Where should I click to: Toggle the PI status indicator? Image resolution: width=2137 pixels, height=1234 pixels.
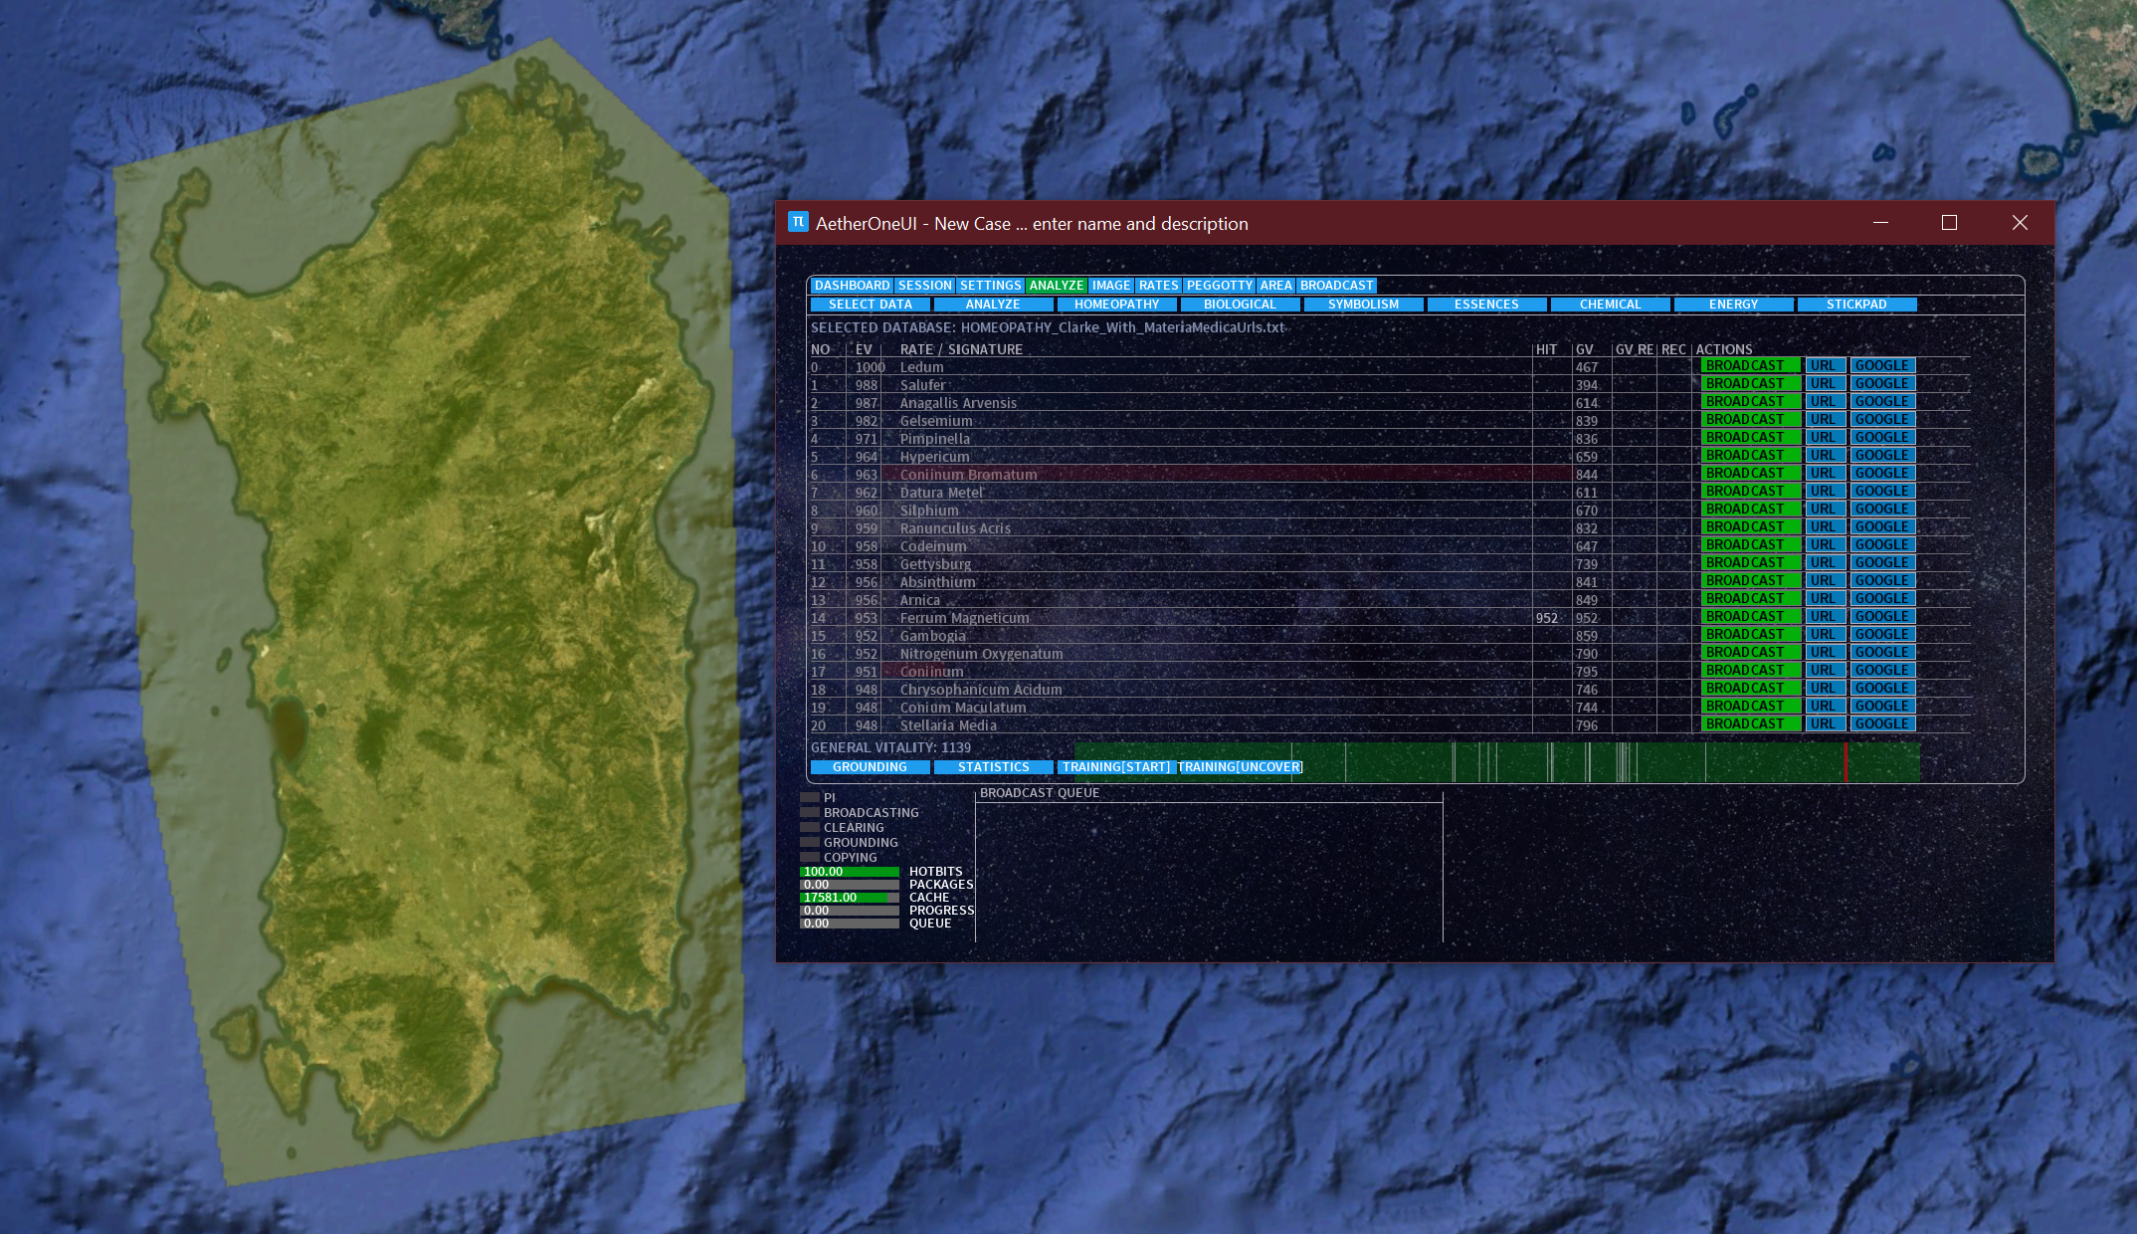pos(810,797)
